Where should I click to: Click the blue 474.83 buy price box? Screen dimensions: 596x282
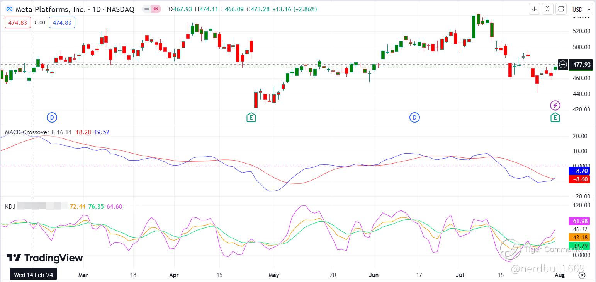tap(62, 23)
